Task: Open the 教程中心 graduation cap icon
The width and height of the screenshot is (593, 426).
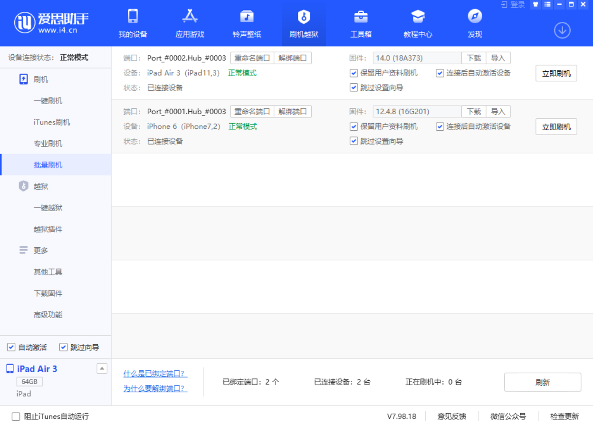Action: (418, 17)
